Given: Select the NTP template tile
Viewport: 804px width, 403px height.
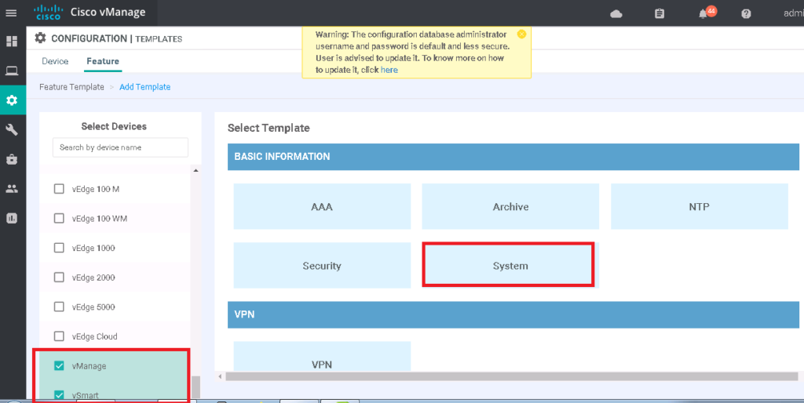Looking at the screenshot, I should 700,207.
